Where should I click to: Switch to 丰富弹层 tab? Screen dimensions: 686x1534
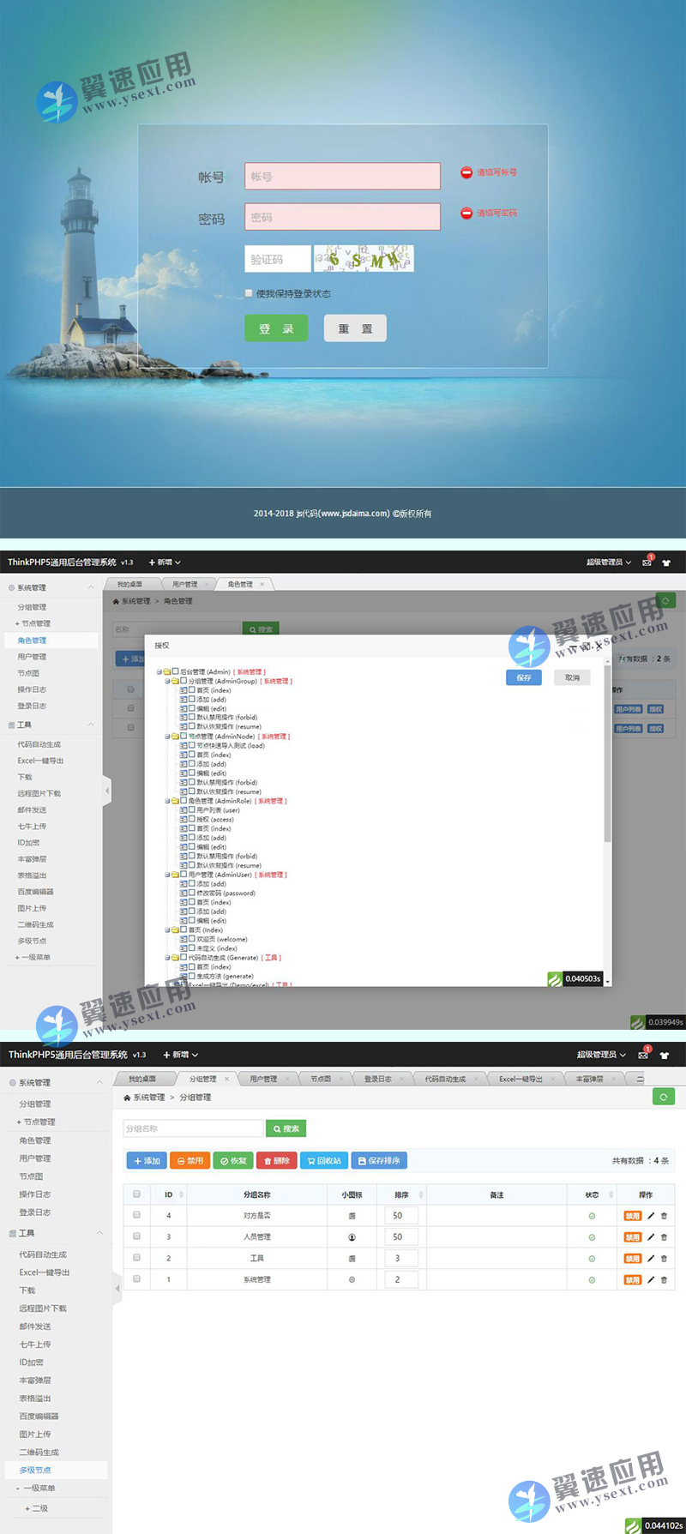(x=589, y=1079)
